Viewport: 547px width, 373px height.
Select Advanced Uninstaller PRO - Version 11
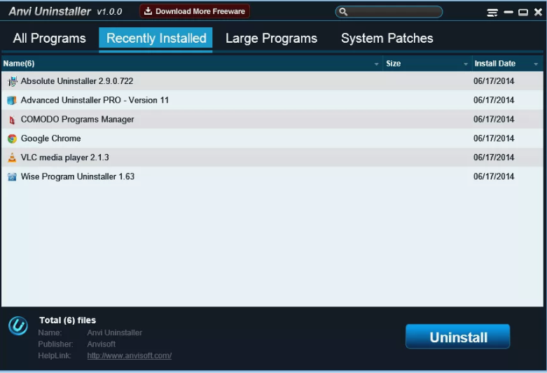click(272, 100)
